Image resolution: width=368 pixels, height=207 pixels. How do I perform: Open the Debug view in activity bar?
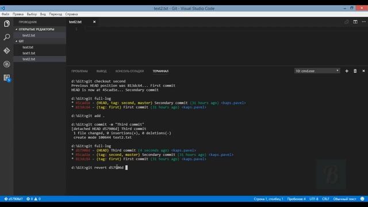6,64
